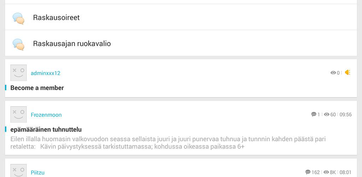Open the 'Become a member' thread

tap(37, 88)
